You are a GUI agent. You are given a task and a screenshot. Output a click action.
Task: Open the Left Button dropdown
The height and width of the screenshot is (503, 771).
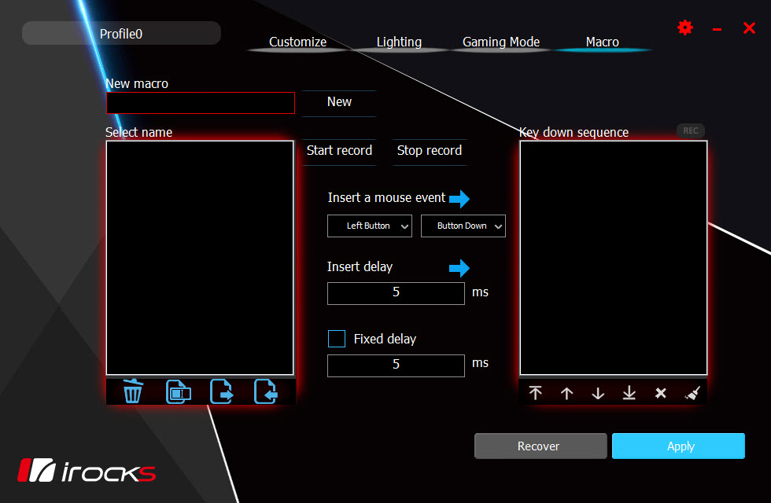(x=370, y=226)
